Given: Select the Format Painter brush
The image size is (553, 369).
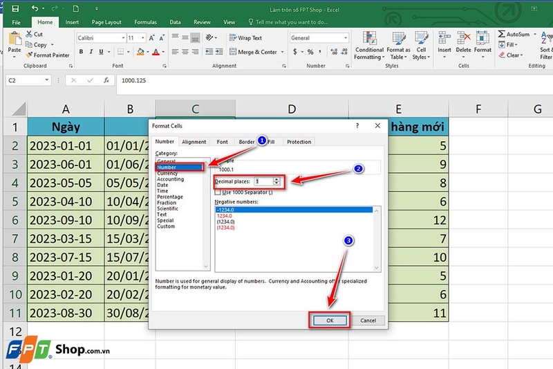Looking at the screenshot, I should tap(29, 55).
